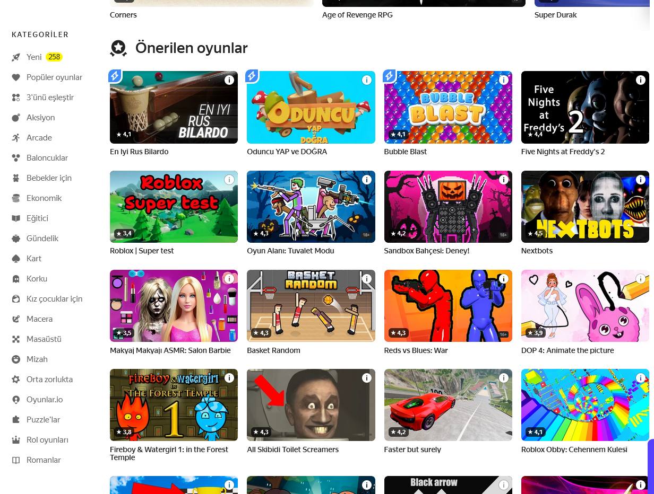Click the ghost icon for Korku

16,279
